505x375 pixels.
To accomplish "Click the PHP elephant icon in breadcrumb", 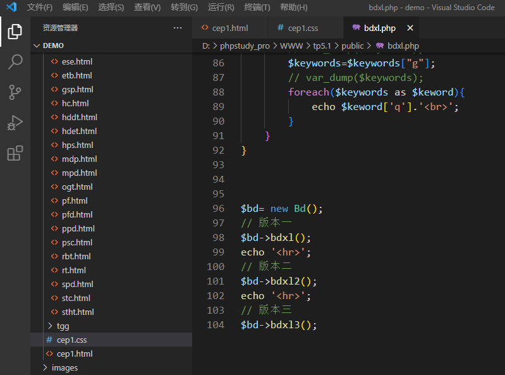I will point(380,46).
